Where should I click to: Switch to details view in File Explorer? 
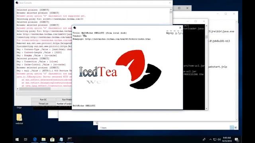[232, 128]
